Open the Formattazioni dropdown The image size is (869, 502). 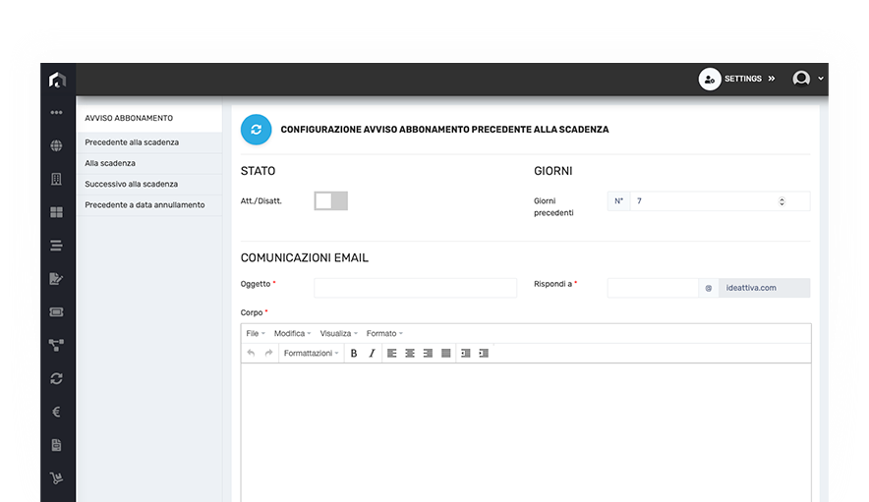tap(311, 353)
